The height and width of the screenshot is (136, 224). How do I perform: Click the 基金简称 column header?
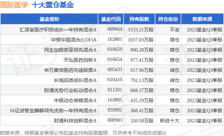coord(49,19)
